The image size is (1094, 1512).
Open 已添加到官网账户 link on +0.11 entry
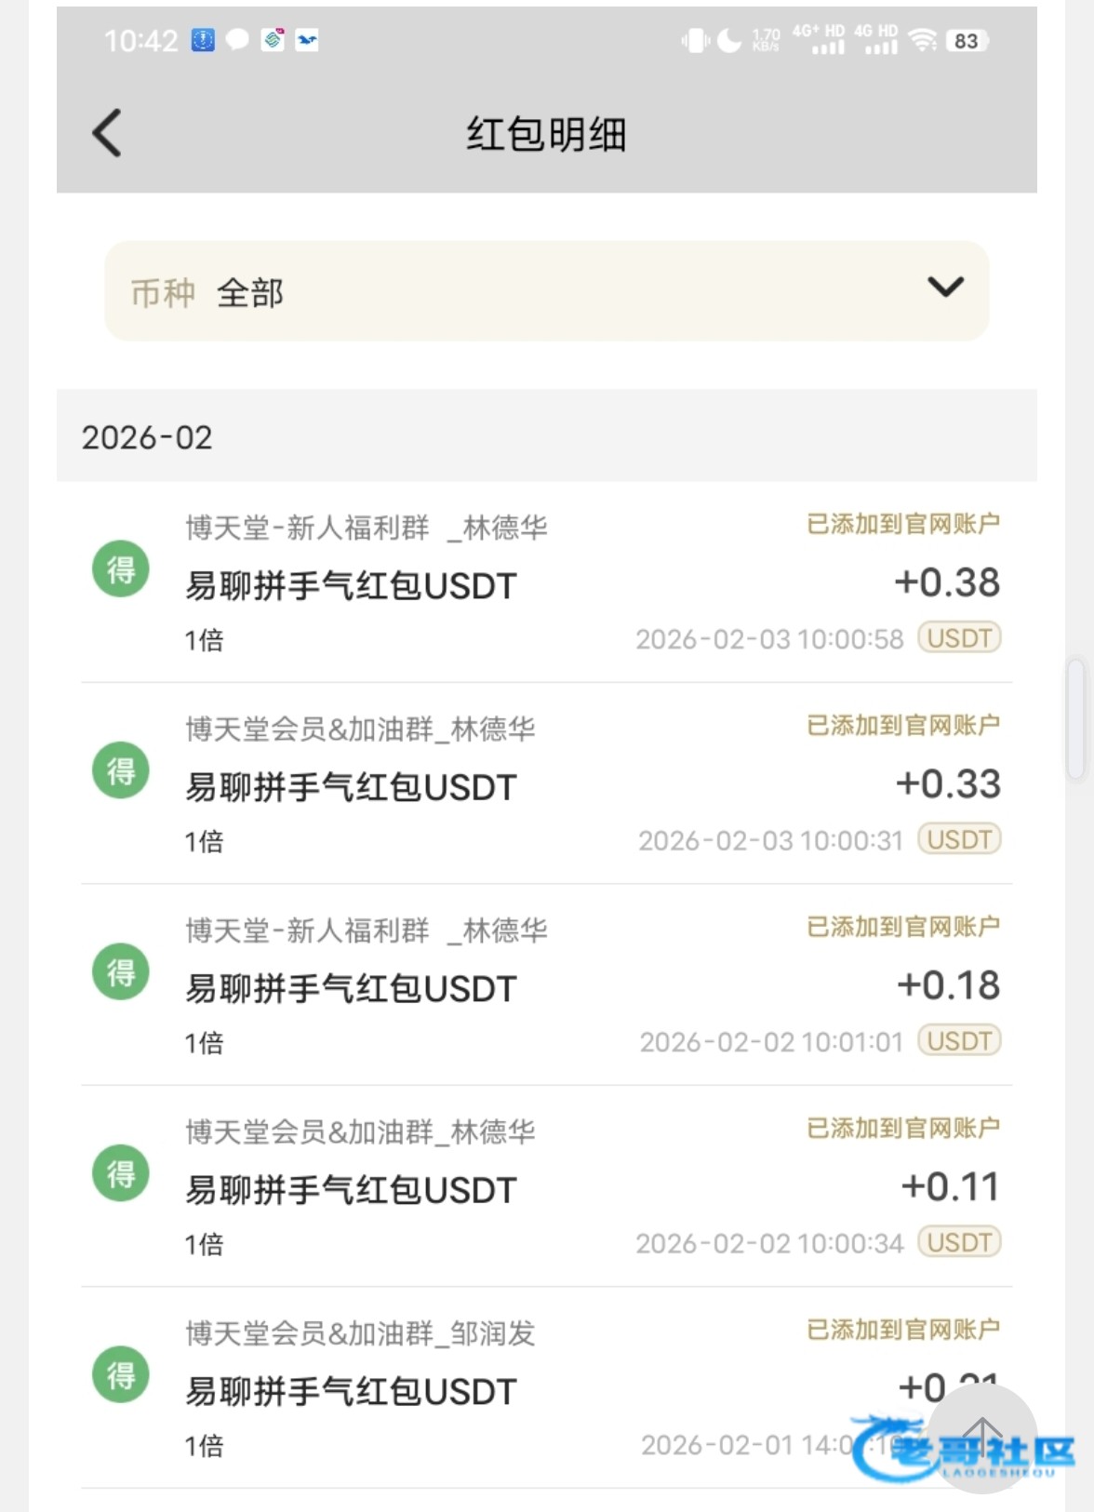[902, 1128]
